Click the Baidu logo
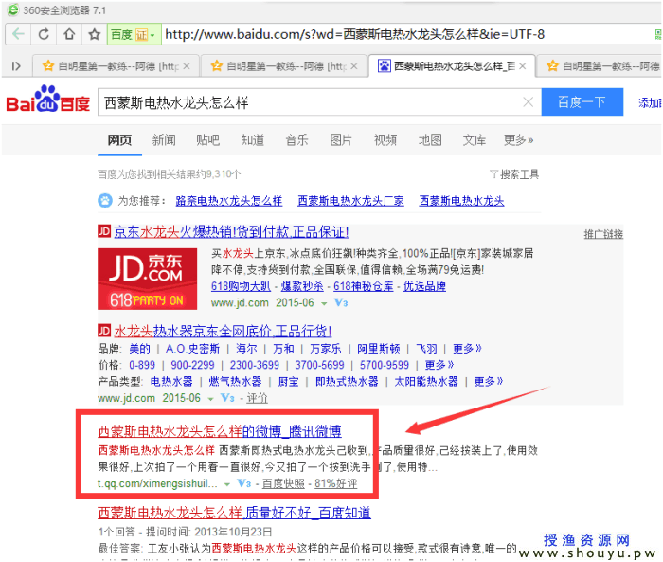This screenshot has height=562, width=663. pyautogui.click(x=47, y=100)
